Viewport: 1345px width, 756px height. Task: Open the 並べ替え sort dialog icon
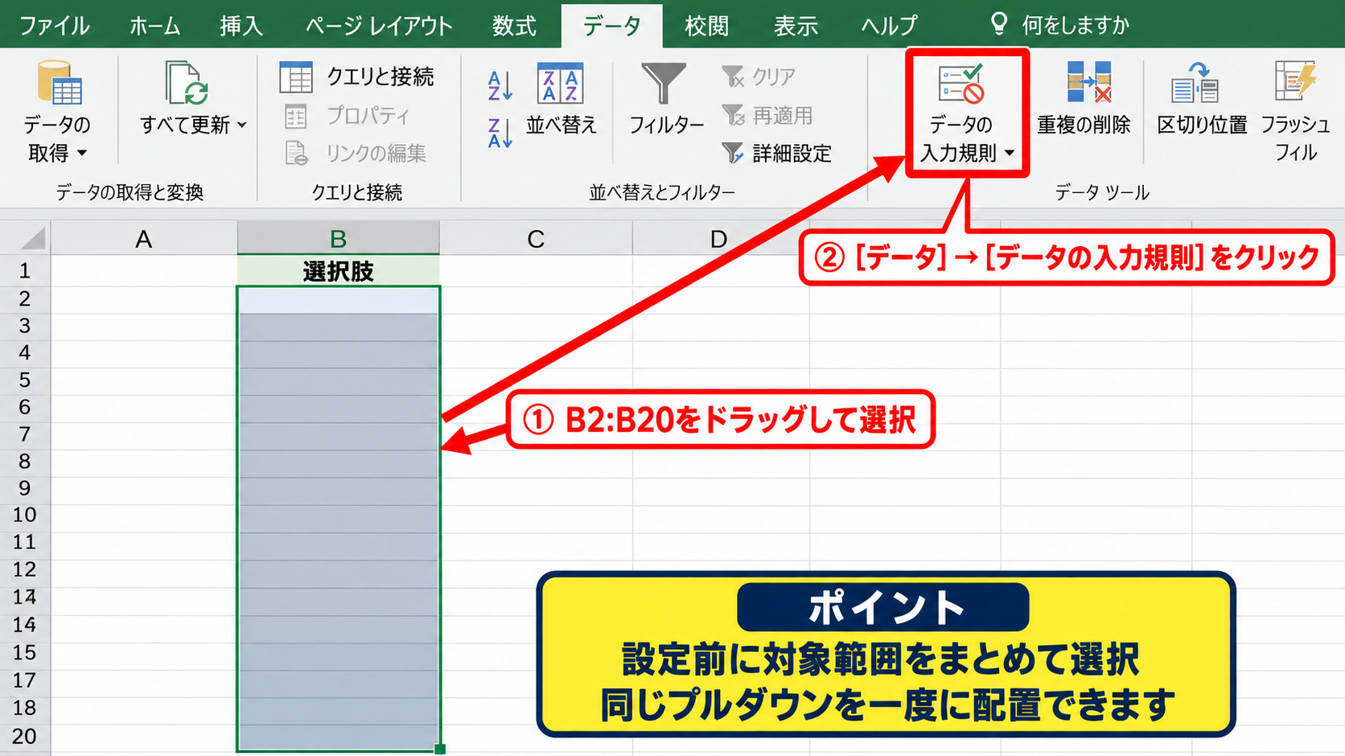[560, 83]
